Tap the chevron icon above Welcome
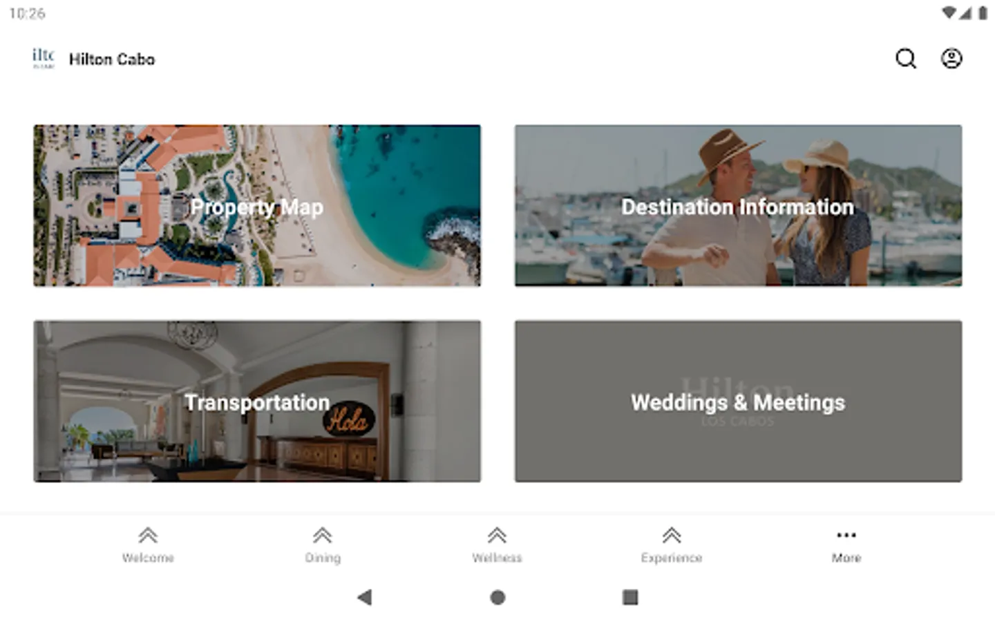 tap(148, 536)
